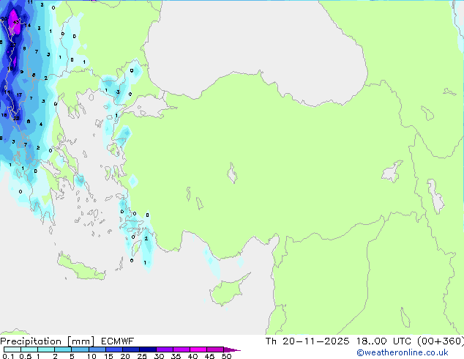464x359 pixels.
Task: Click the 25 label on the legend scale
Action: click(x=142, y=356)
